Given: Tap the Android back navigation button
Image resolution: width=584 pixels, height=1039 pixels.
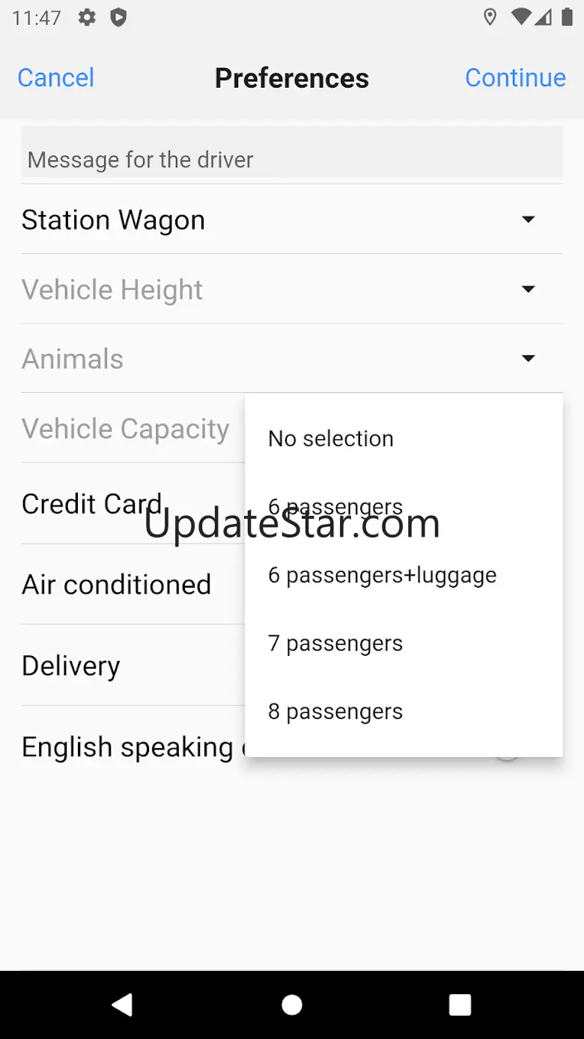Looking at the screenshot, I should tap(122, 1005).
